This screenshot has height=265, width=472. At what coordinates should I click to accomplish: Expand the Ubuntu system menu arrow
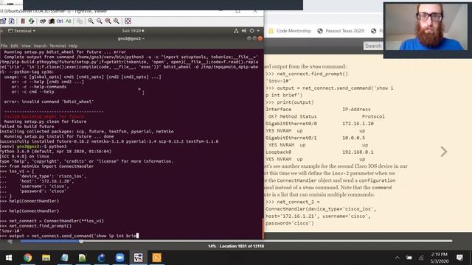(x=258, y=31)
